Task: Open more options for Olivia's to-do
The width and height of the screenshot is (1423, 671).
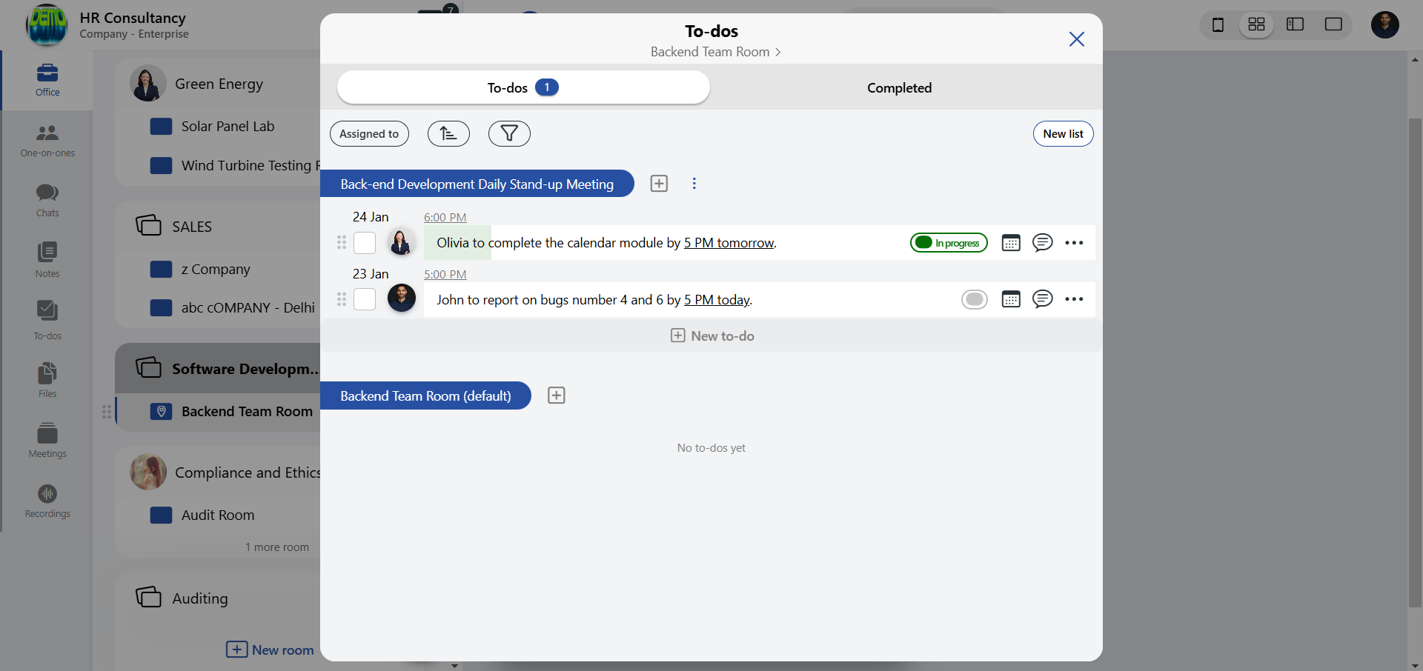Action: [x=1074, y=243]
